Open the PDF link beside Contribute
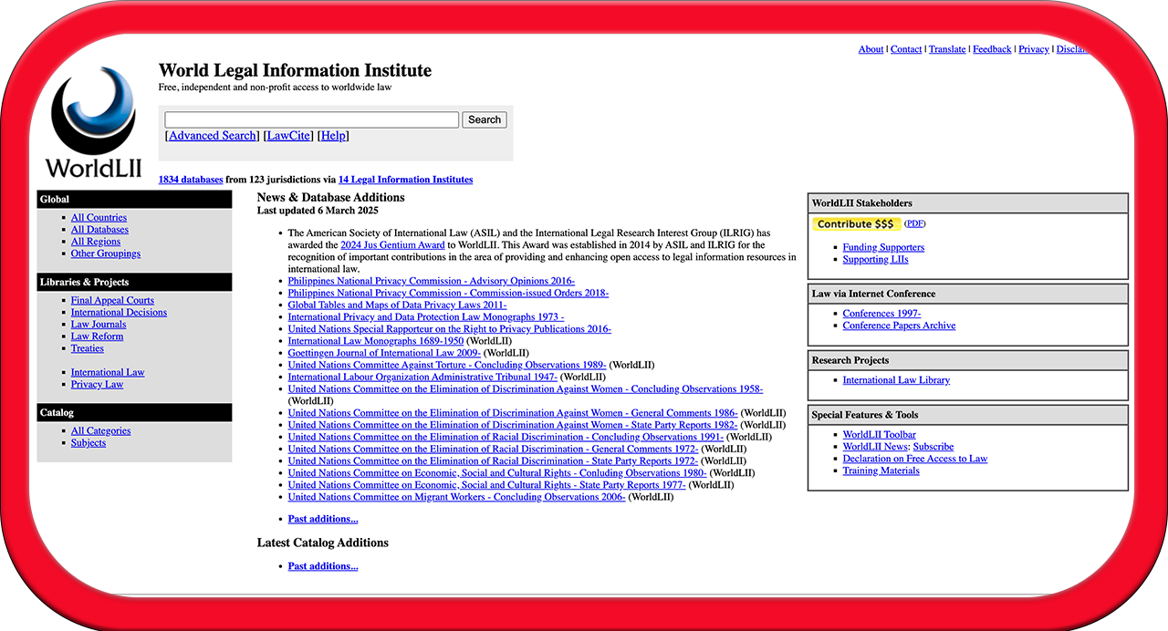The height and width of the screenshot is (631, 1168). (x=915, y=223)
